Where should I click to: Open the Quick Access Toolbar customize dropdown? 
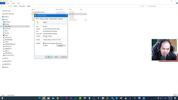[x=8, y=1]
